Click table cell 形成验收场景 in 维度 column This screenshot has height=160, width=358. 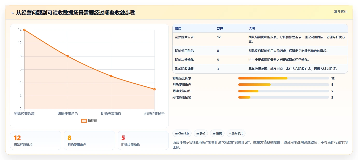point(184,69)
